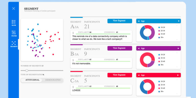
Task: Click the 'Number of Segments 3' label
Action: pyautogui.click(x=32, y=66)
